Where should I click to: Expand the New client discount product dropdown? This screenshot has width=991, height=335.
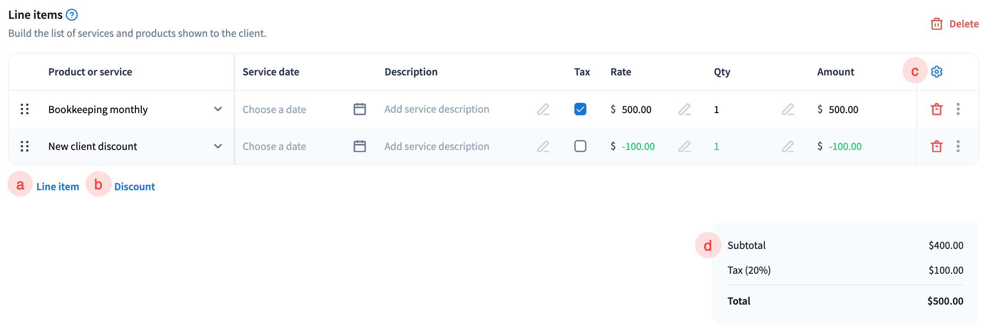pos(218,147)
